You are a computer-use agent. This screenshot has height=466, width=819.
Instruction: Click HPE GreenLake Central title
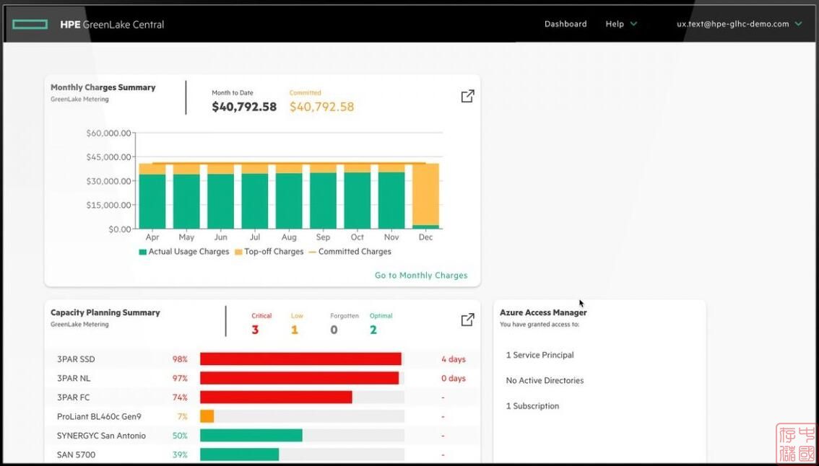(x=112, y=25)
